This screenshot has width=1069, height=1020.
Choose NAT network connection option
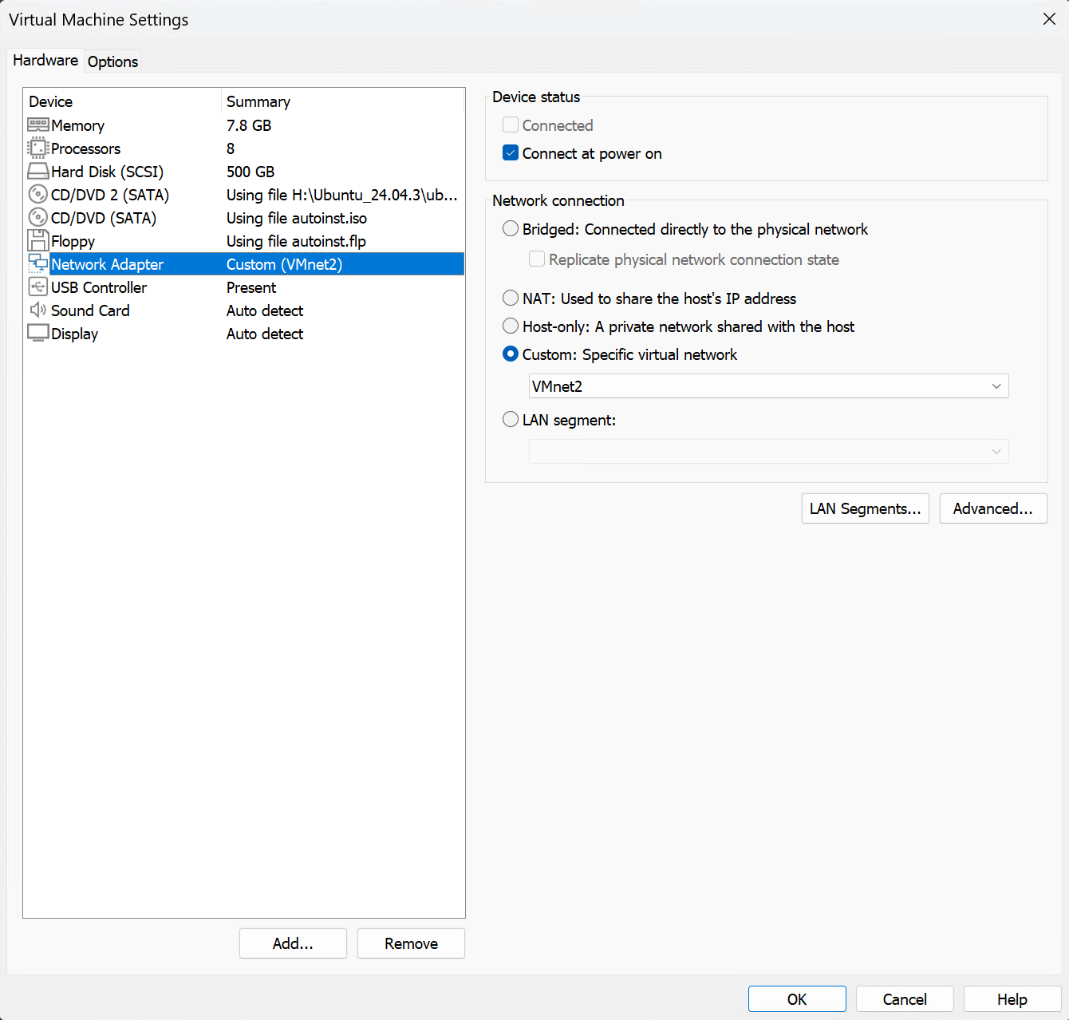(511, 298)
